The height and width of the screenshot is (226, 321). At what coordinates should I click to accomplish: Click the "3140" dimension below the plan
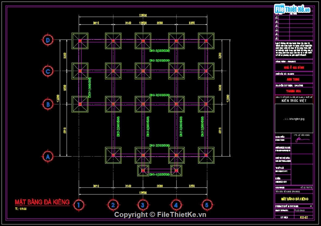click(128, 186)
